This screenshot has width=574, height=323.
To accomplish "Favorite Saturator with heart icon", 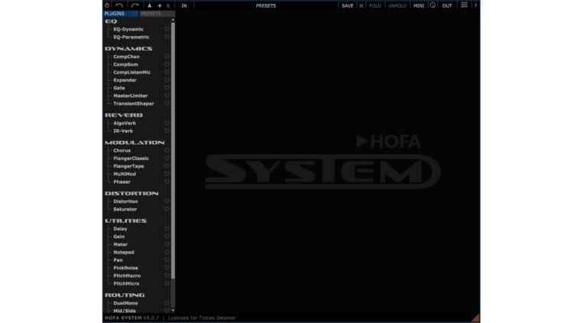I will (x=167, y=210).
